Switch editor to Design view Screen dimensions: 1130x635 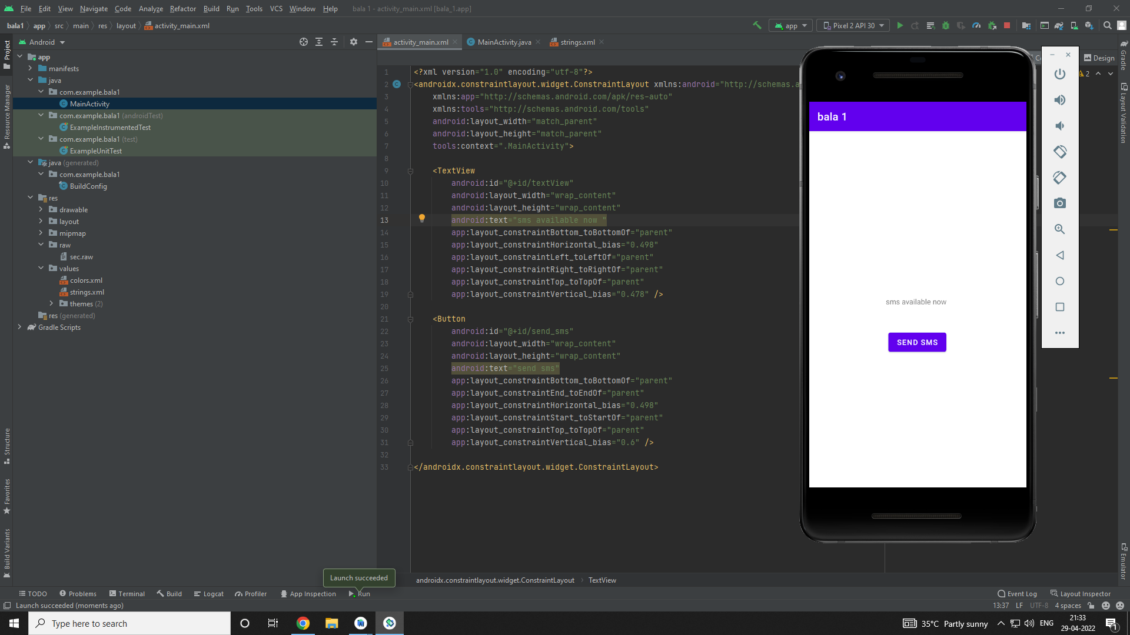click(x=1099, y=58)
